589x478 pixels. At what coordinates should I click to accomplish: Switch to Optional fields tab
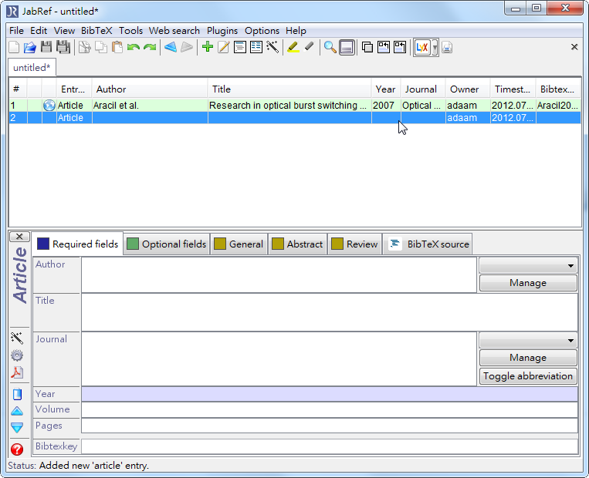pos(167,244)
